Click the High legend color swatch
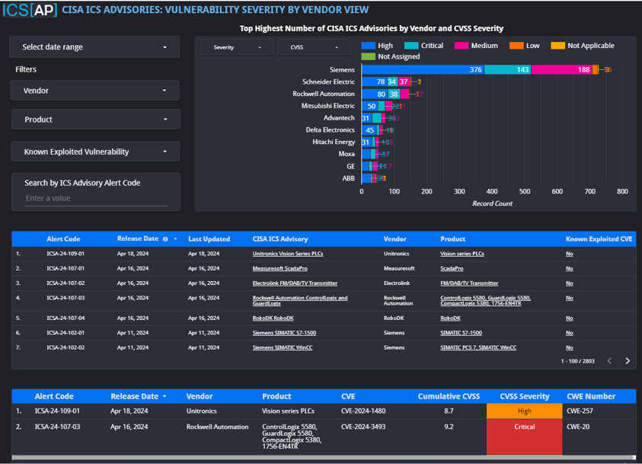Viewport: 642px width, 464px height. (x=368, y=46)
